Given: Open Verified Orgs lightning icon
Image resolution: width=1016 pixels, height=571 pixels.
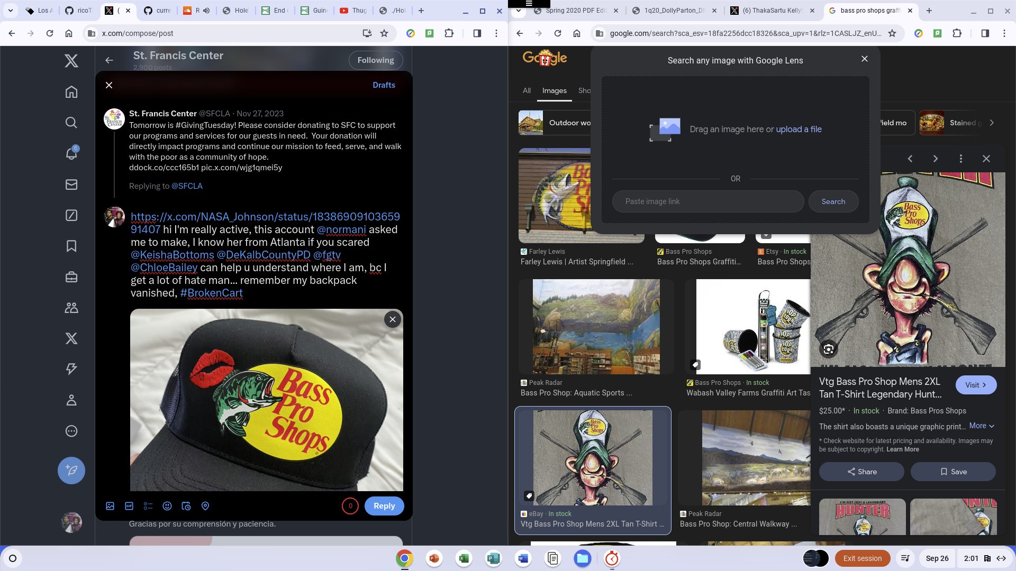Looking at the screenshot, I should [71, 369].
